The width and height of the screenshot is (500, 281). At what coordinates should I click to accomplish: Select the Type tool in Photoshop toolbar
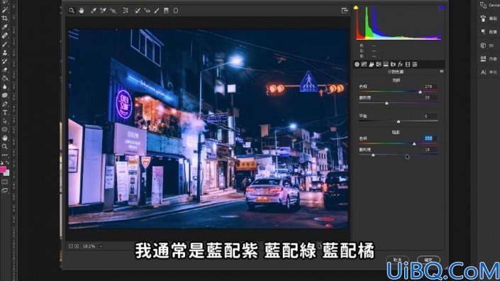click(5, 112)
